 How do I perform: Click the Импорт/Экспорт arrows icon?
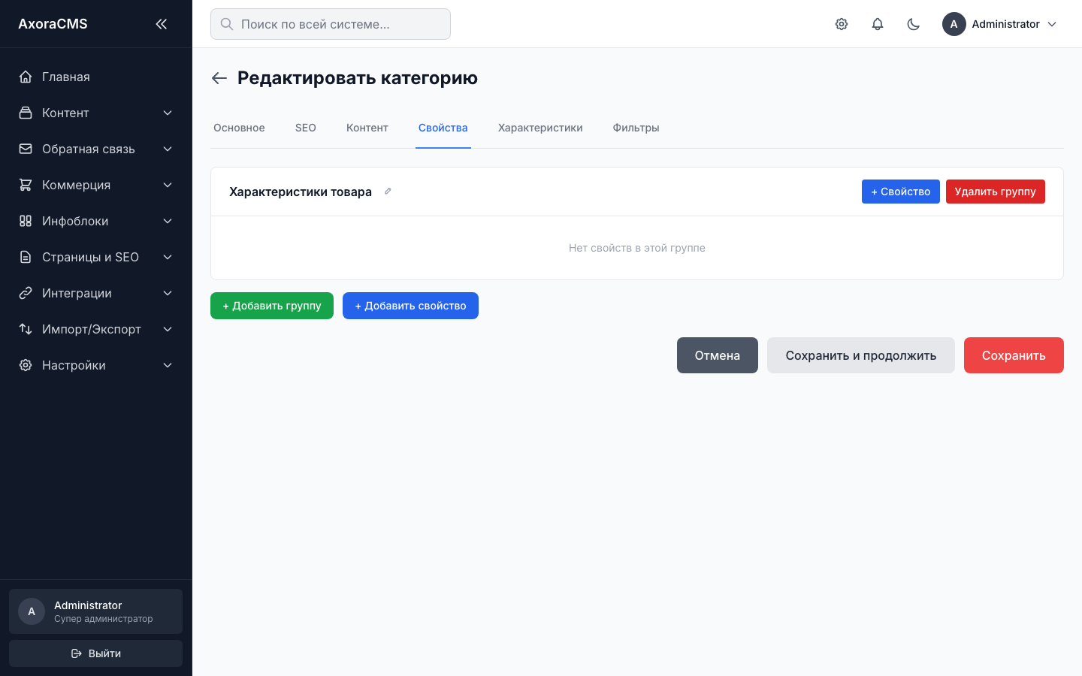click(26, 329)
